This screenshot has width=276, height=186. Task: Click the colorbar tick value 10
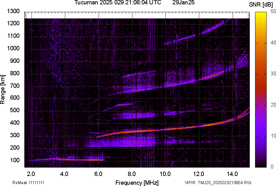(x=273, y=136)
